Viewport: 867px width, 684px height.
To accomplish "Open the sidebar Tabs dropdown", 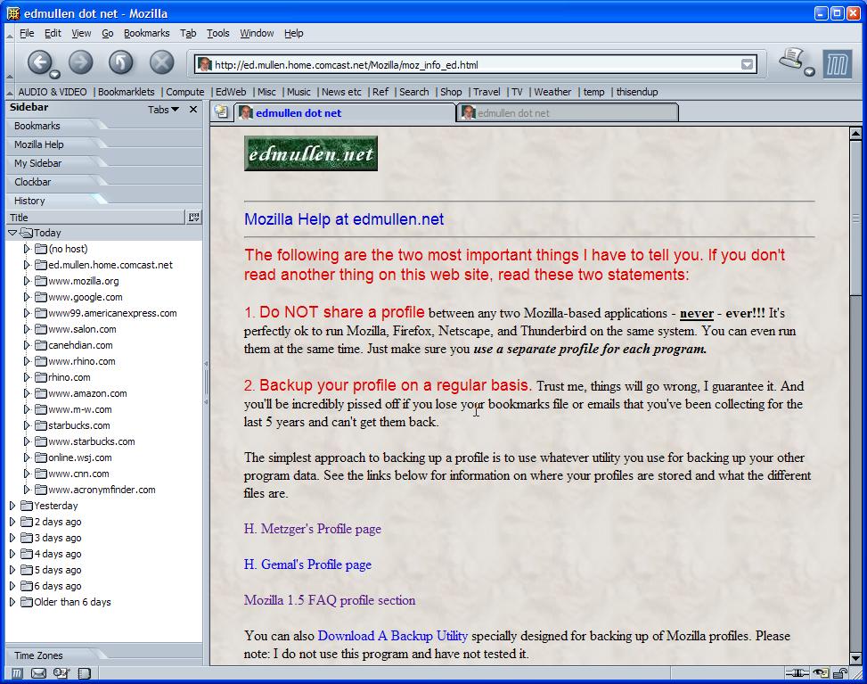I will pos(163,110).
